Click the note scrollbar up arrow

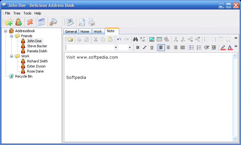click(x=235, y=55)
